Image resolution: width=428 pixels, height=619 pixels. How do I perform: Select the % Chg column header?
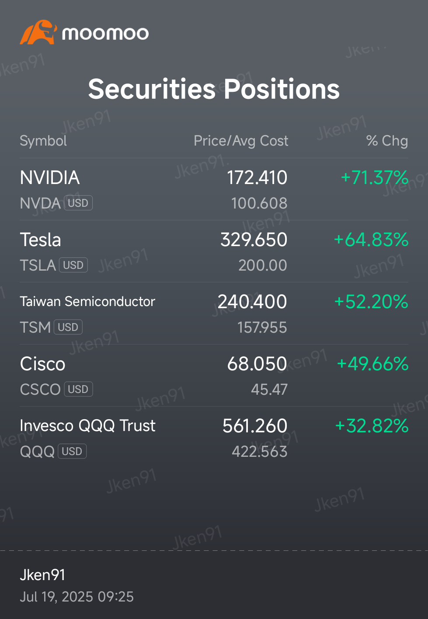[x=387, y=141]
